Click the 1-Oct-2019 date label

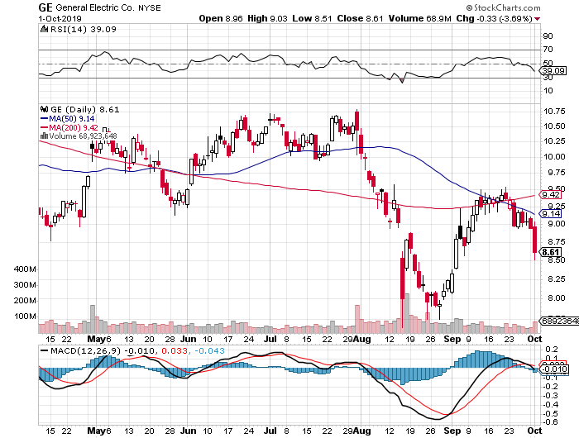pyautogui.click(x=60, y=18)
